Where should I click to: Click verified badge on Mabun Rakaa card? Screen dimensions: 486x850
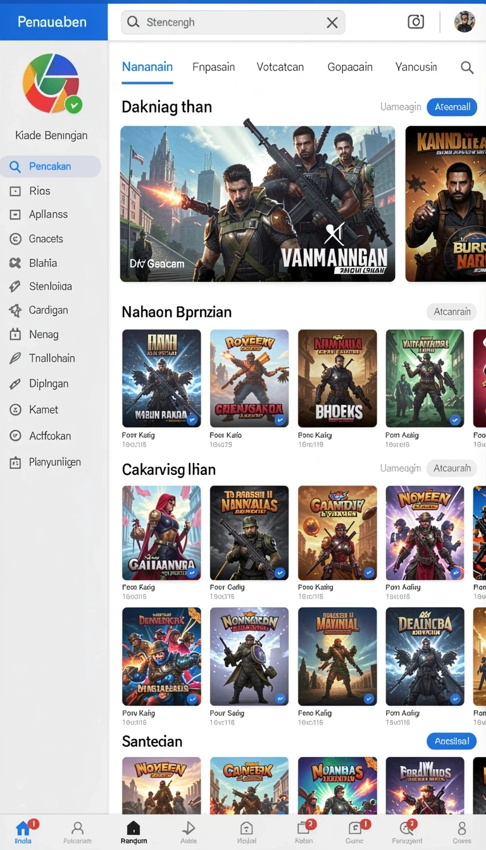click(x=192, y=419)
